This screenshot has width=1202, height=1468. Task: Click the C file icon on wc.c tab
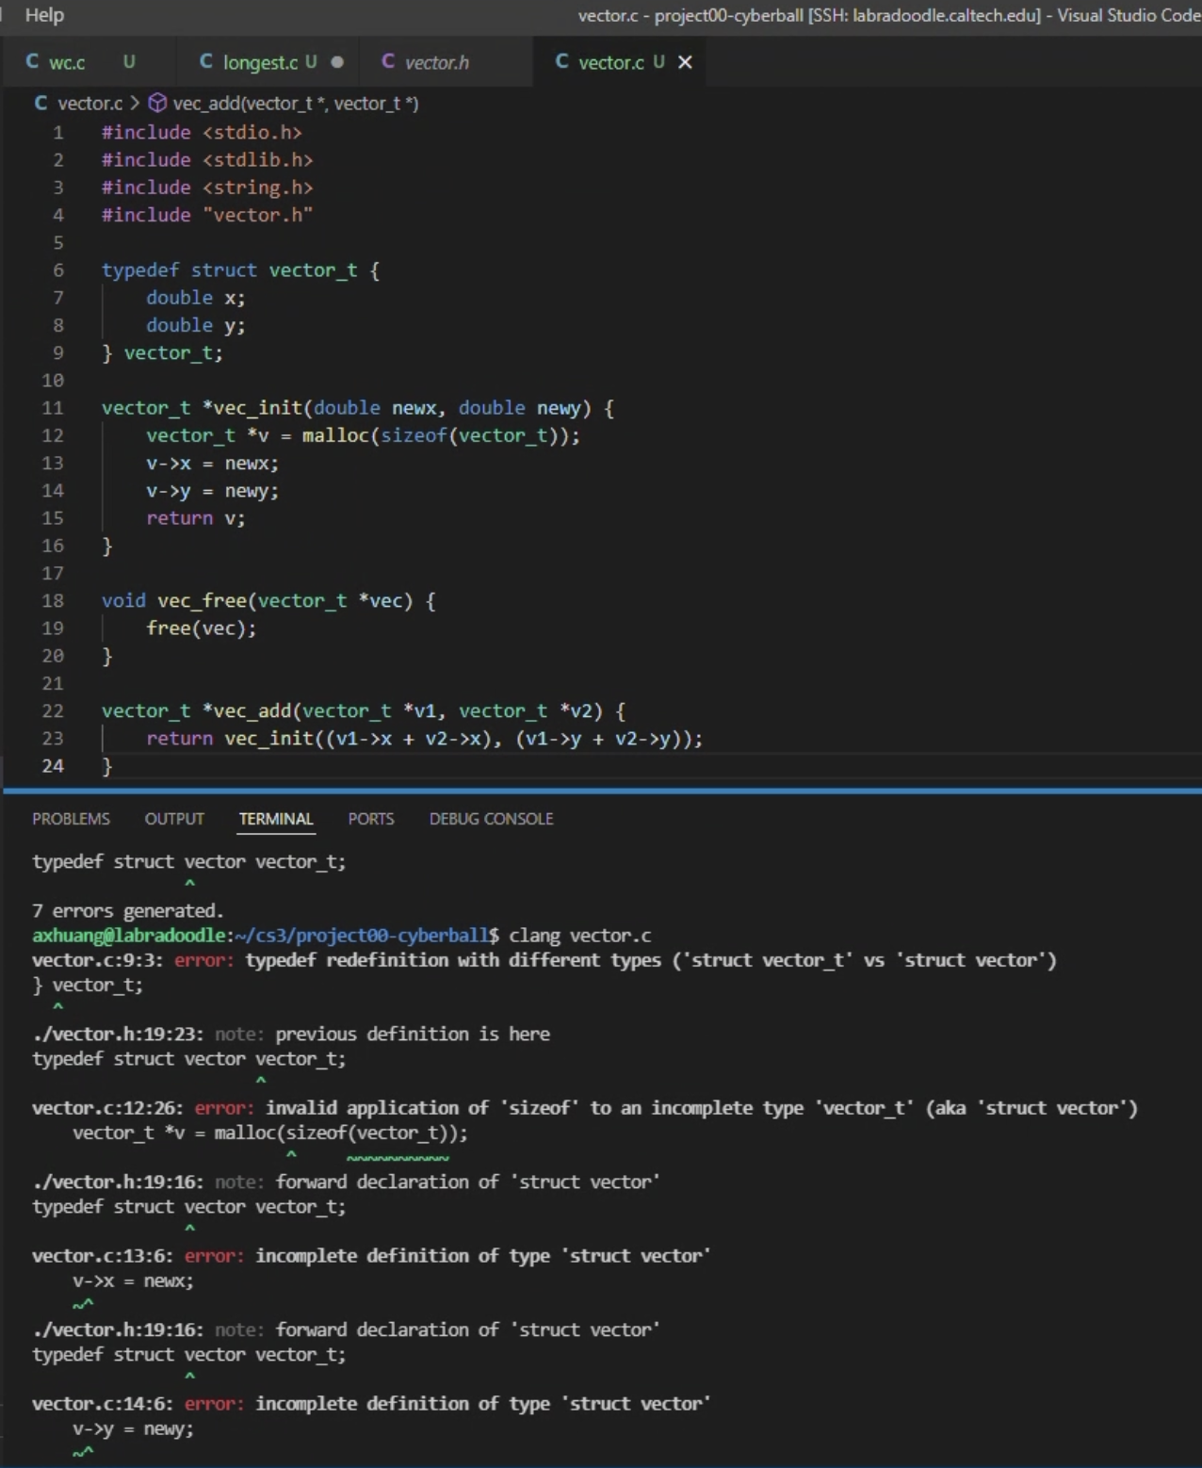[x=32, y=62]
